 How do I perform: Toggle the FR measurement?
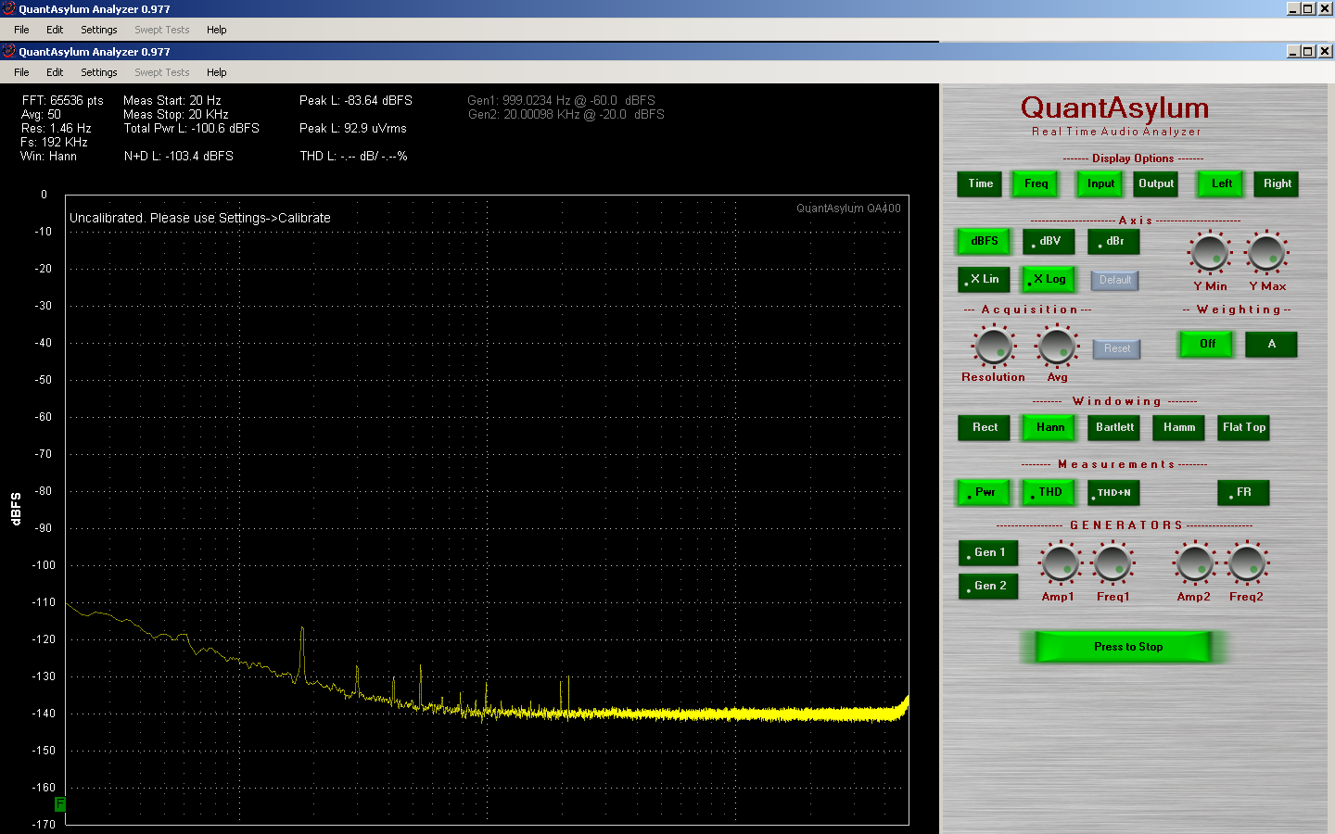click(1243, 492)
